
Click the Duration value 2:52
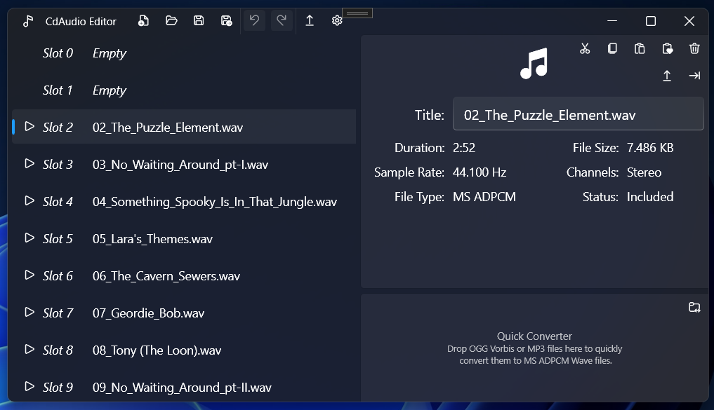click(464, 148)
